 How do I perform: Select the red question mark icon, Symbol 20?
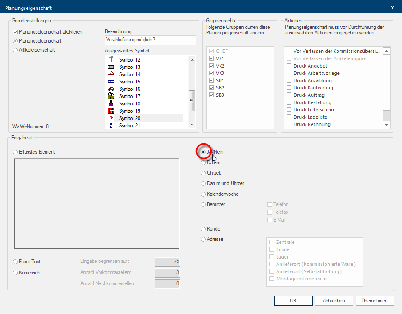111,118
